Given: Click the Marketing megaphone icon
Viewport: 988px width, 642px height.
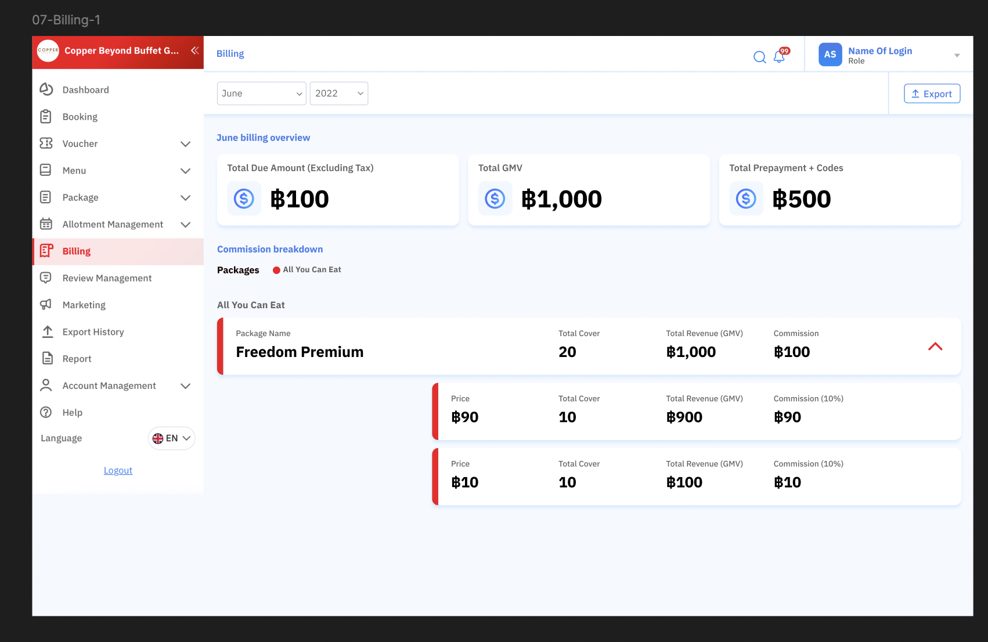Looking at the screenshot, I should pos(46,305).
